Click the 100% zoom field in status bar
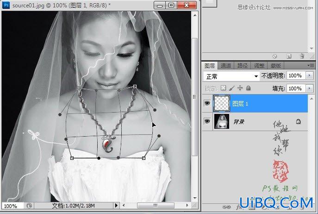318x214 pixels. (x=12, y=206)
